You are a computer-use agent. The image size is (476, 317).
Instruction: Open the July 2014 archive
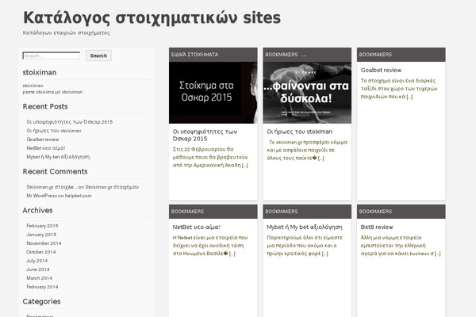pos(36,261)
